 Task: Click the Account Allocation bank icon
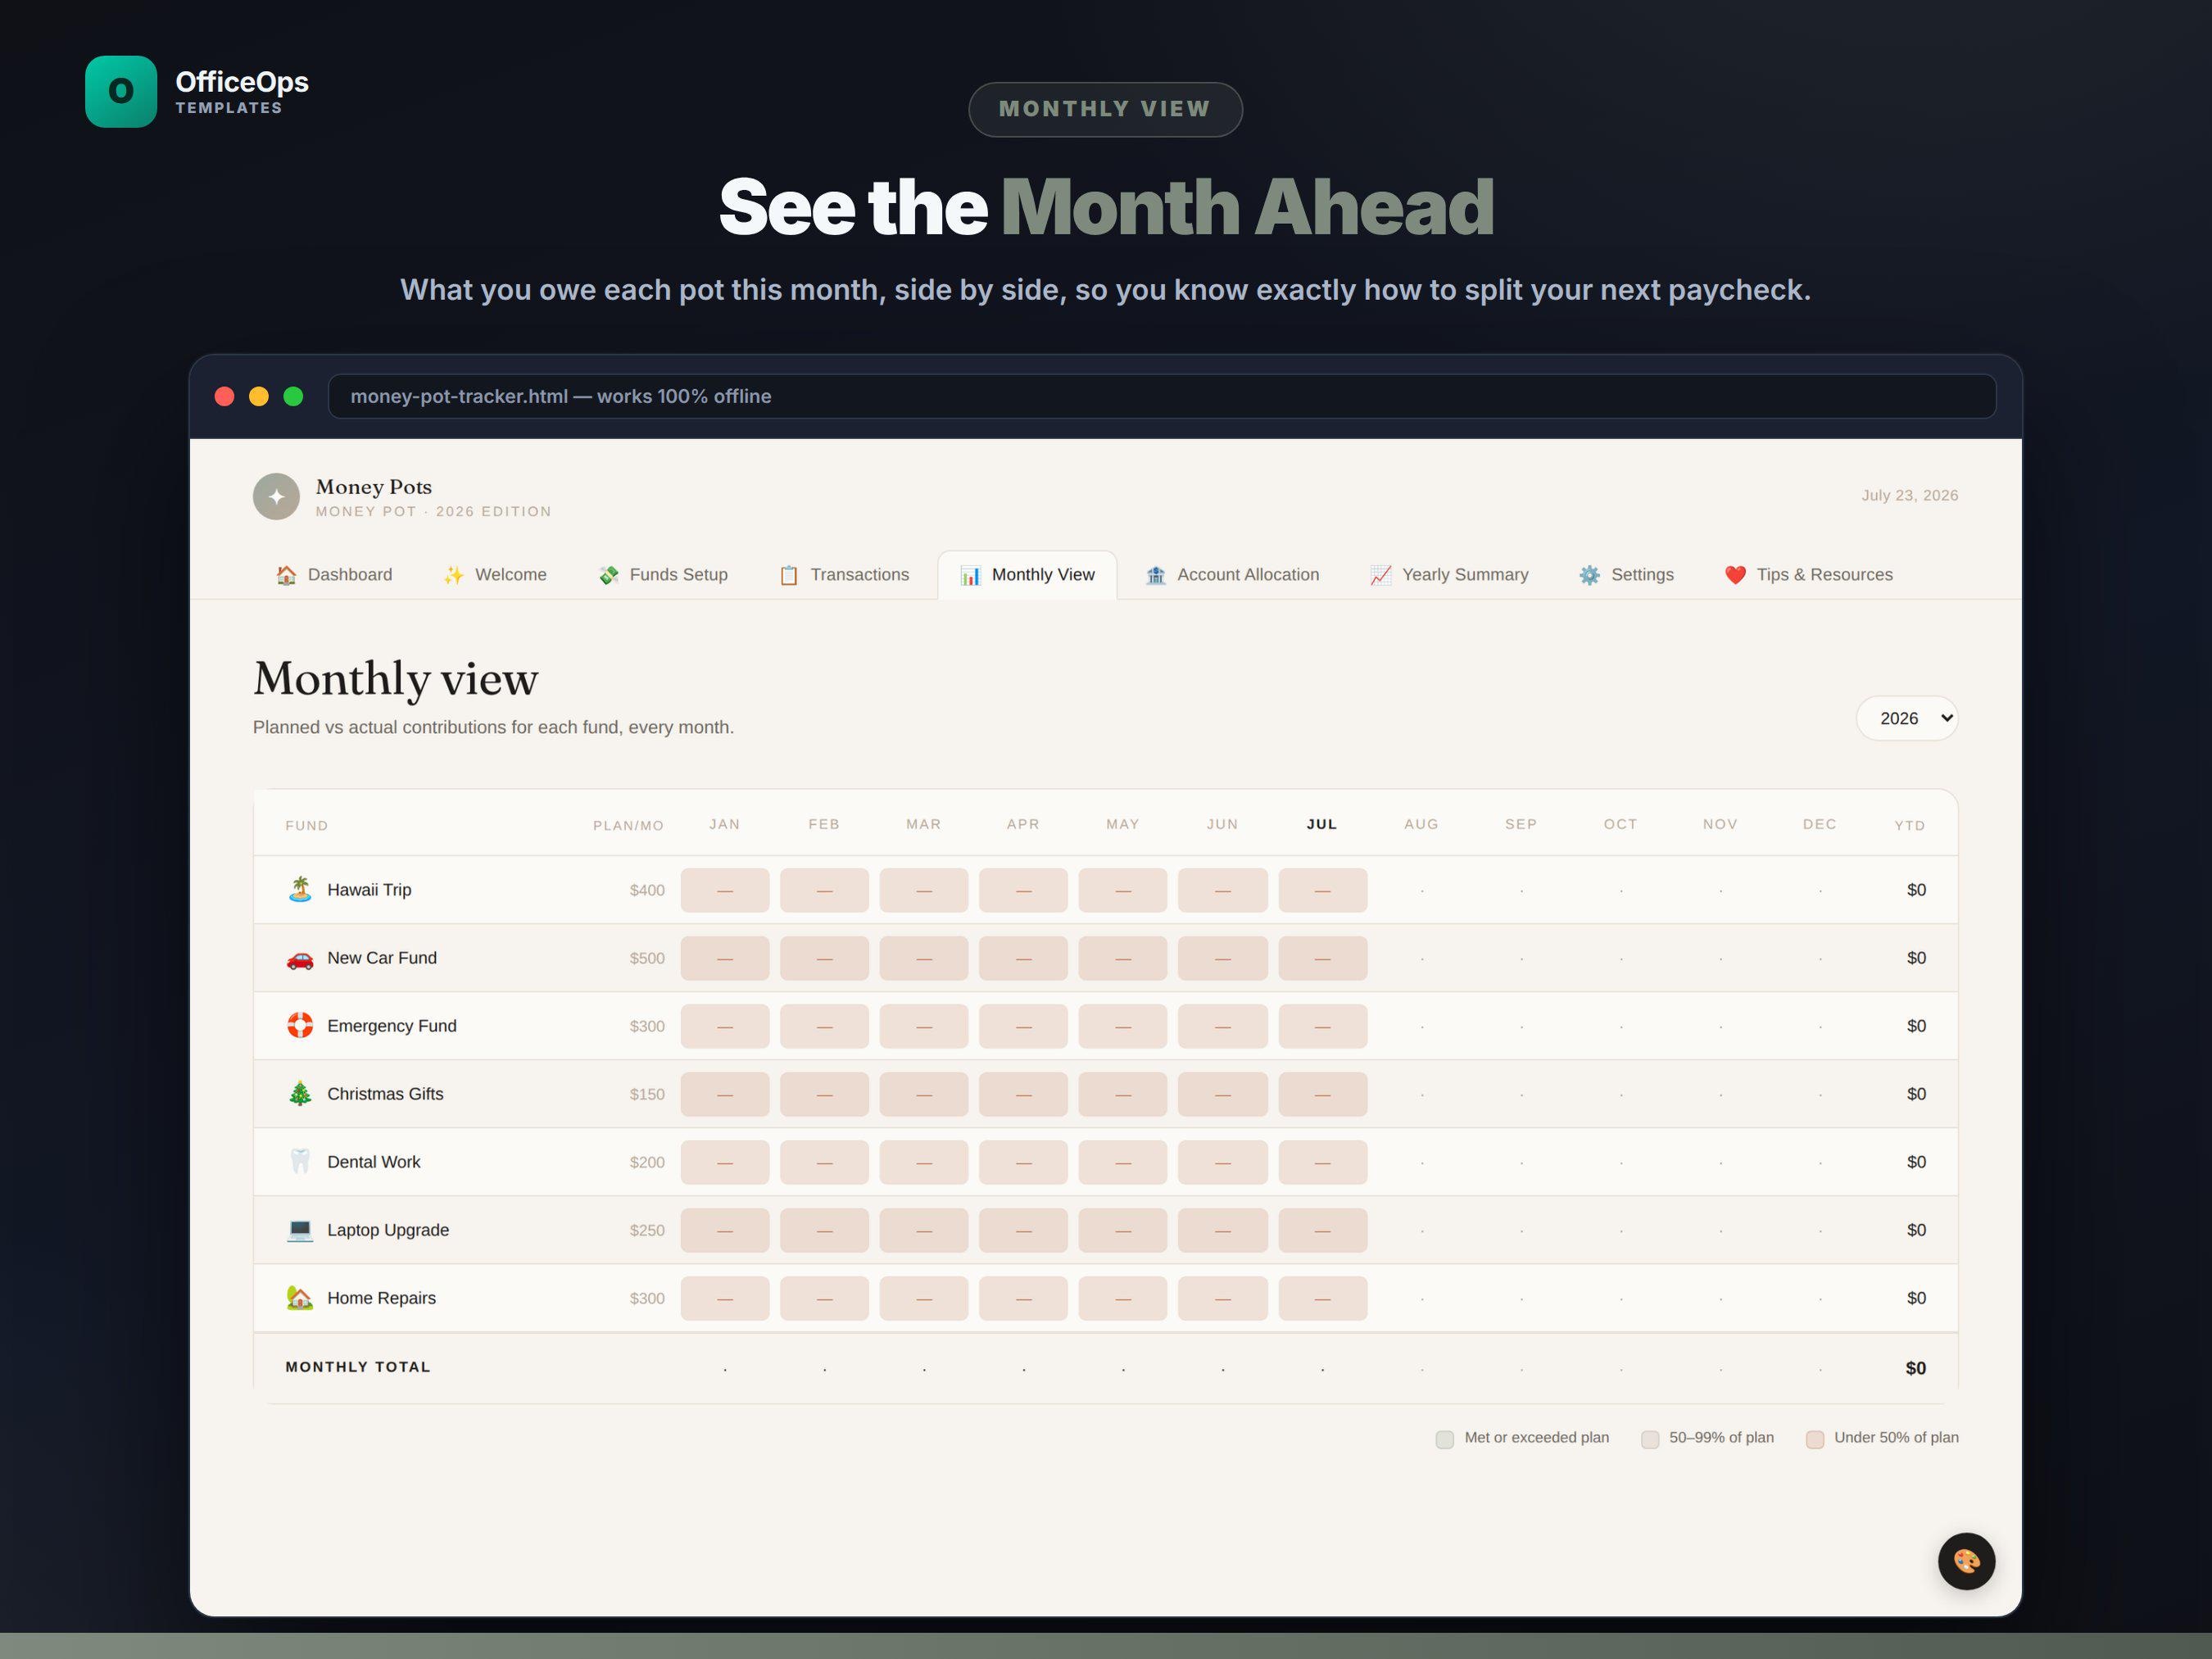coord(1156,575)
